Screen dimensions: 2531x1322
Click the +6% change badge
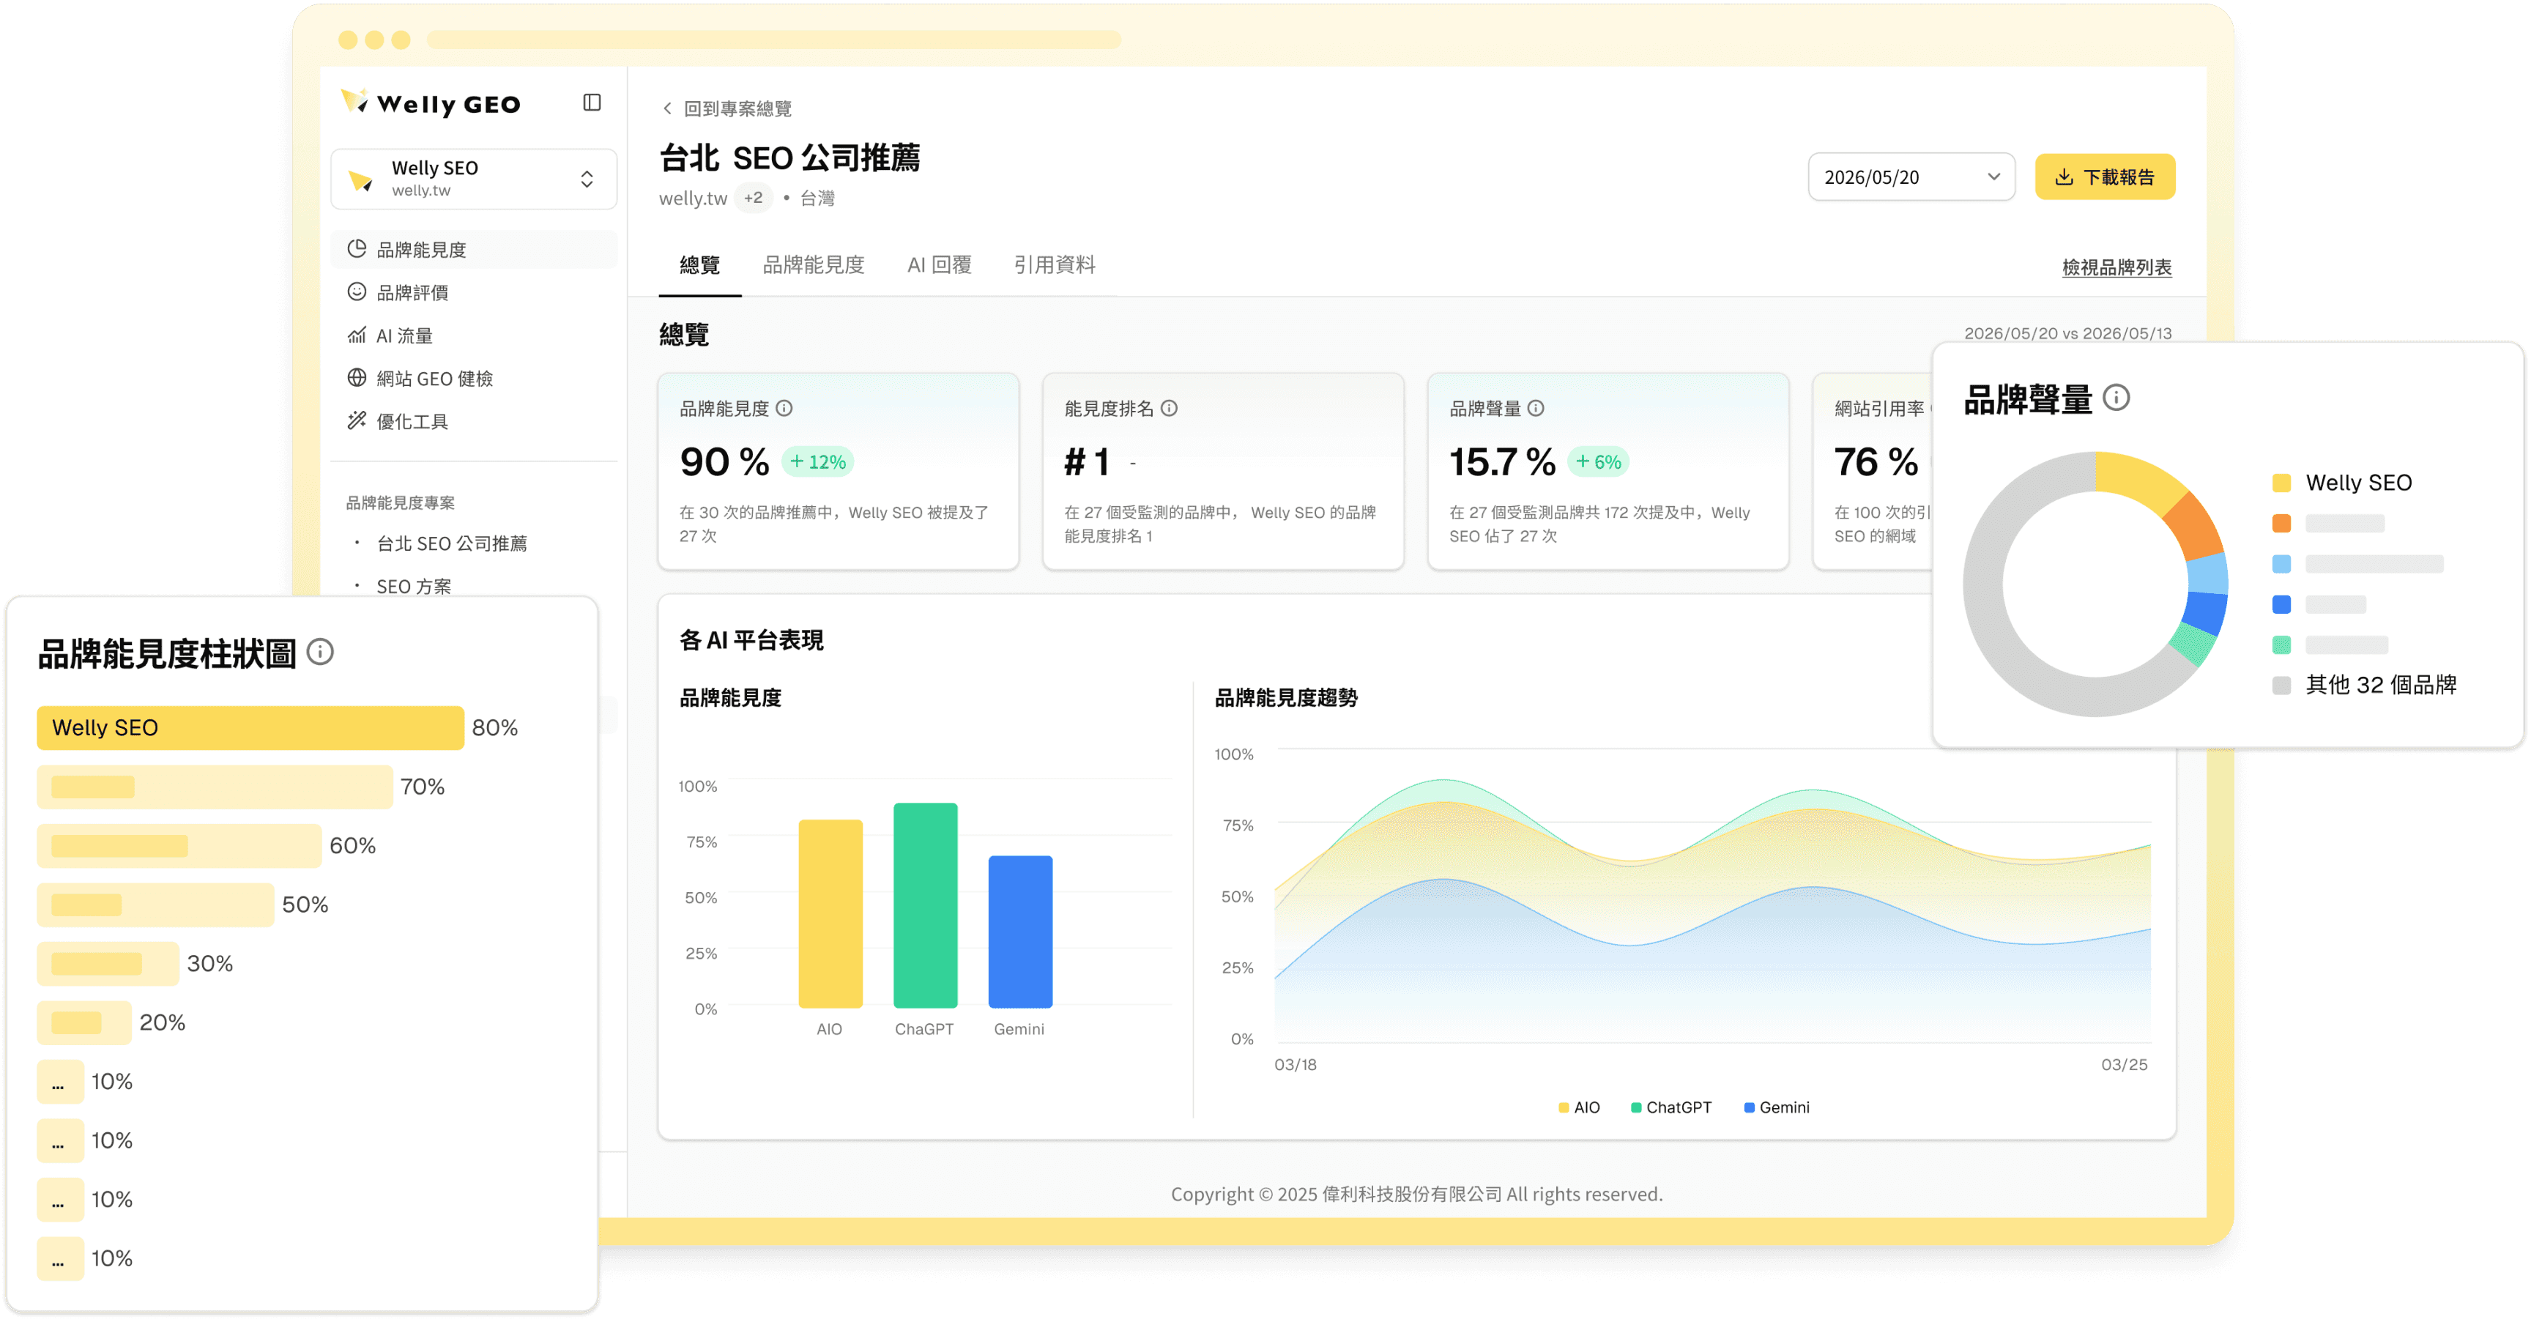click(1599, 462)
